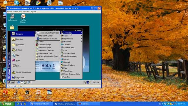Image resolution: width=188 pixels, height=106 pixels.
Task: Open the CD menu in Virtual PC
Action: pos(21,12)
